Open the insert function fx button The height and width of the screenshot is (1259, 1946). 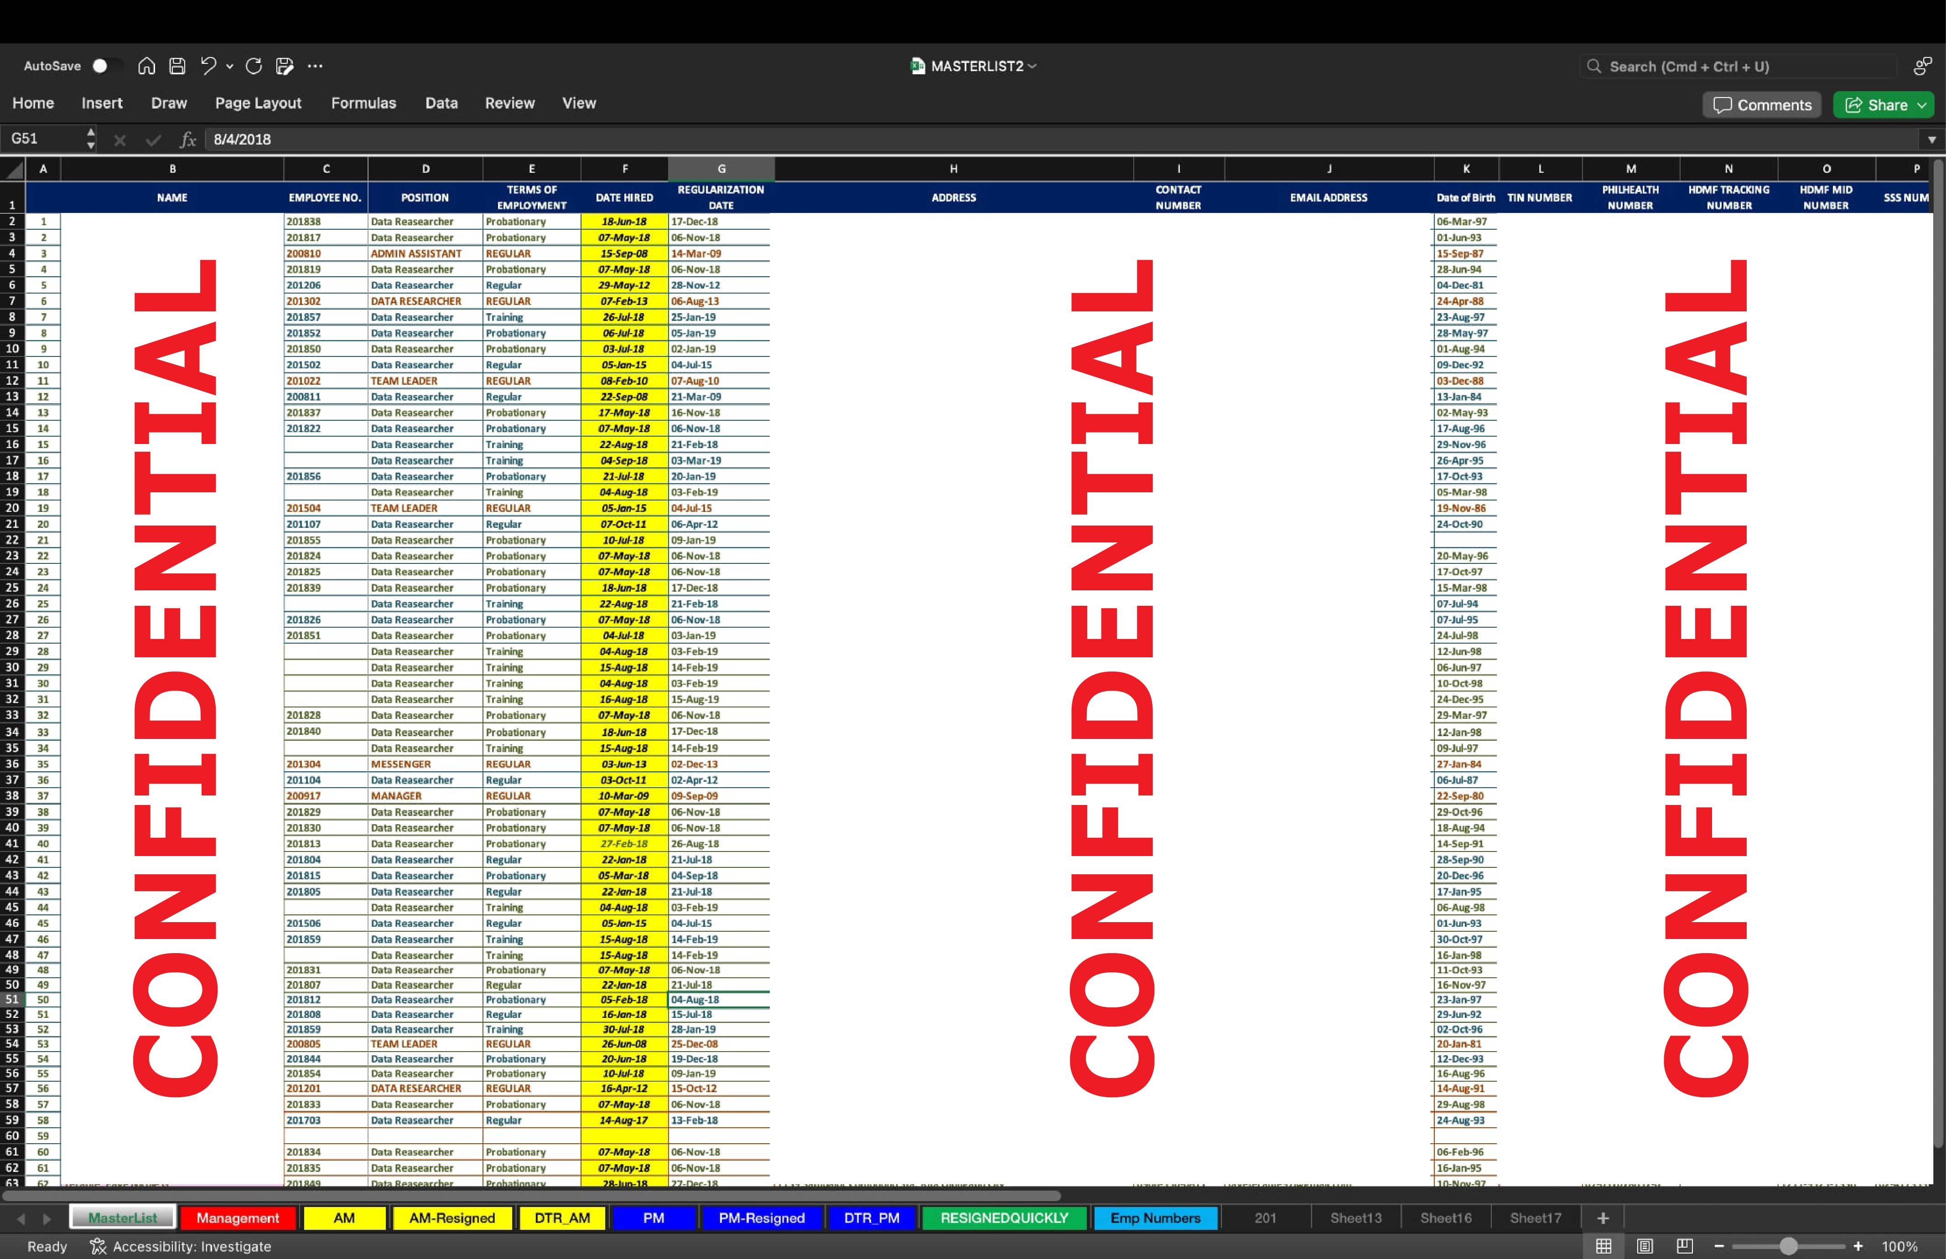point(188,139)
